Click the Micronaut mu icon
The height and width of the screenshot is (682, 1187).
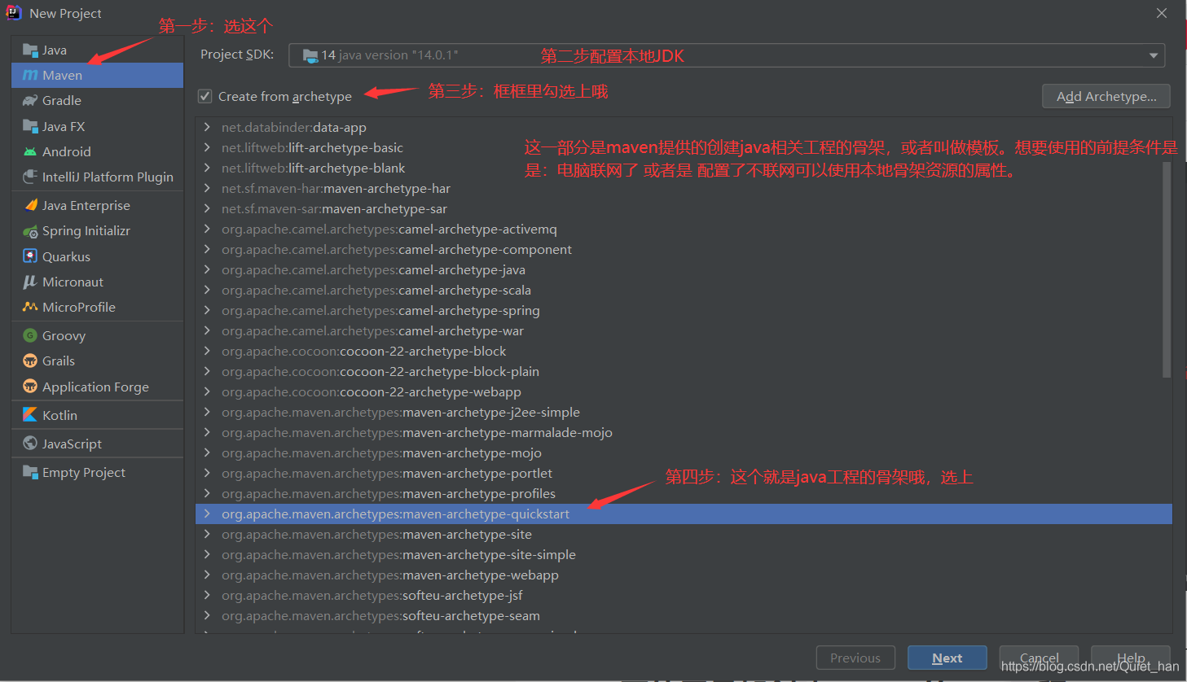click(x=30, y=282)
